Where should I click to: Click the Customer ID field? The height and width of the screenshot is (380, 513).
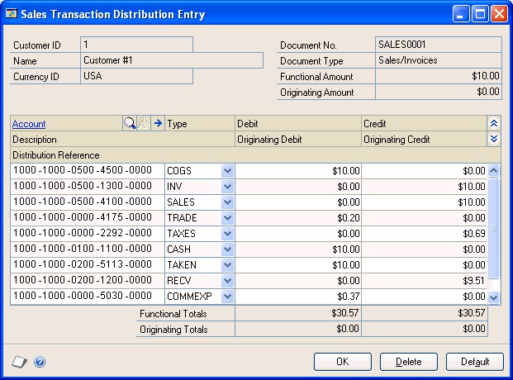coord(136,44)
